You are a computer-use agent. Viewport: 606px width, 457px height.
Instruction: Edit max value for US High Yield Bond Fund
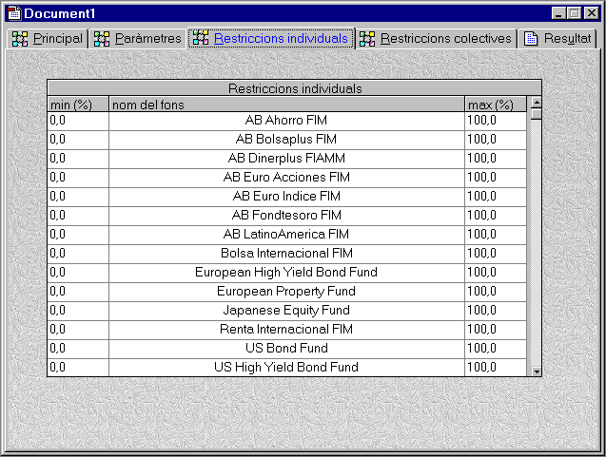496,368
